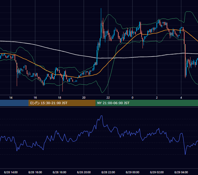This screenshot has width=198, height=175.
Task: Click the 8/28 18:00 date label
Action: [59, 172]
